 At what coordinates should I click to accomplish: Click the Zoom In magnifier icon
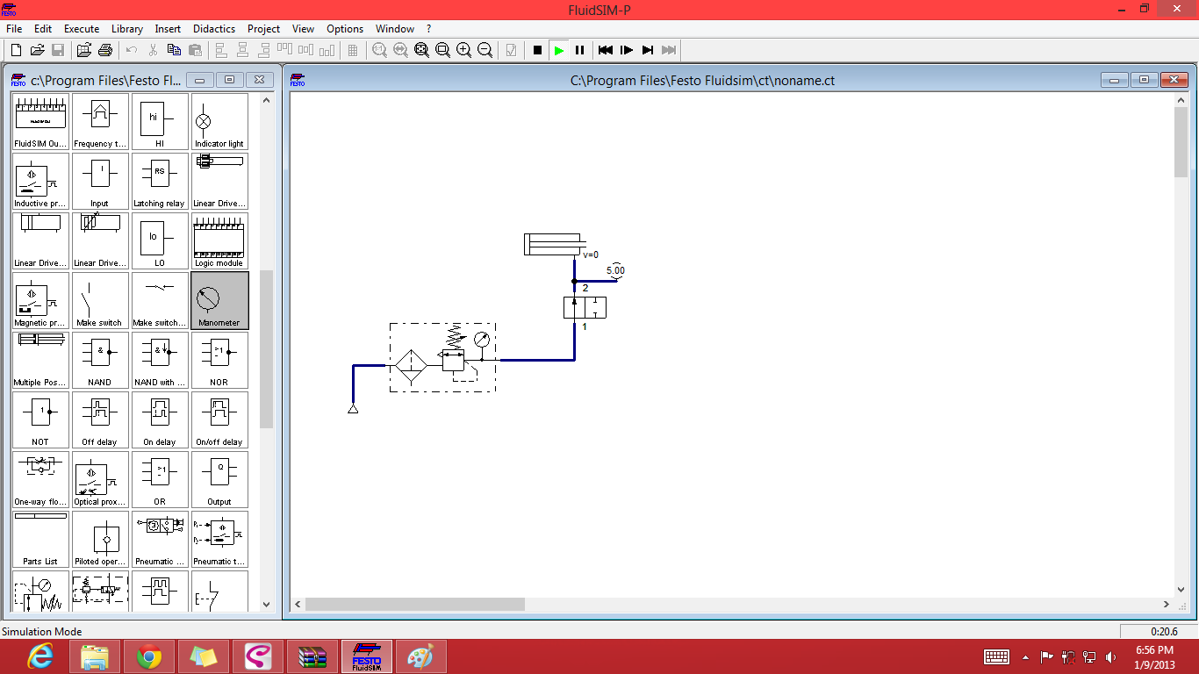[463, 50]
